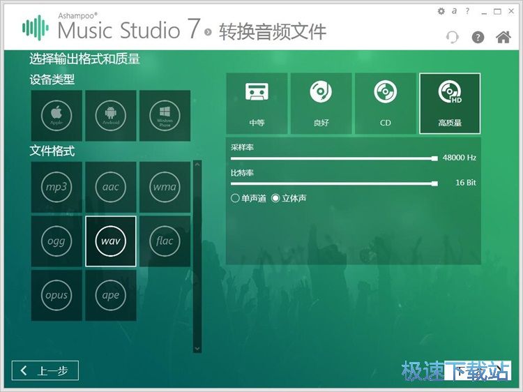
Task: Choose the Windows Phone device icon
Action: 165,115
